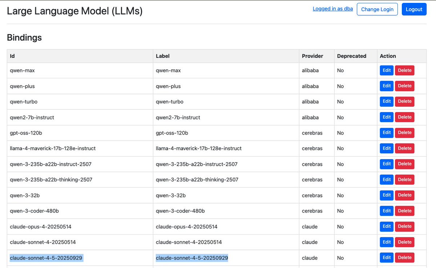This screenshot has width=436, height=268.
Task: Click the Deprecated column header
Action: click(356, 56)
